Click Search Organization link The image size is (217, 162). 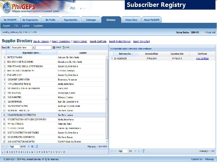pyautogui.click(x=61, y=41)
